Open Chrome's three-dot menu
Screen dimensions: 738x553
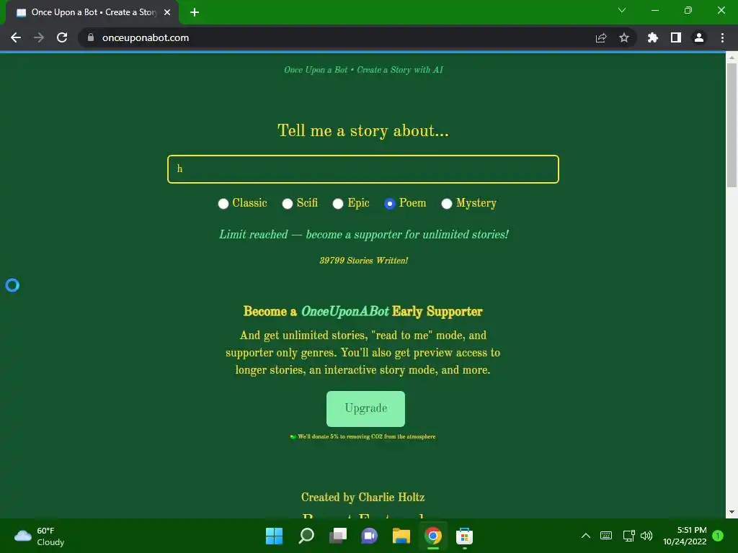(722, 37)
